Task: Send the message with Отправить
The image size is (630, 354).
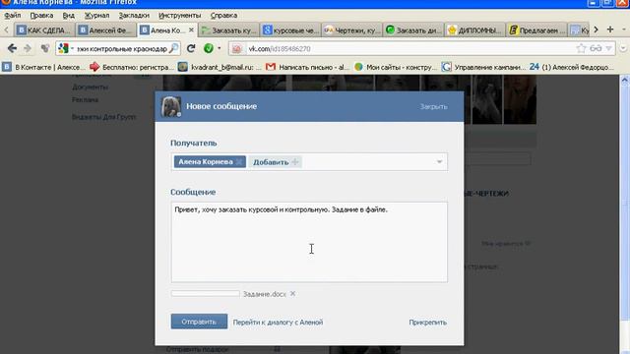Action: point(199,322)
